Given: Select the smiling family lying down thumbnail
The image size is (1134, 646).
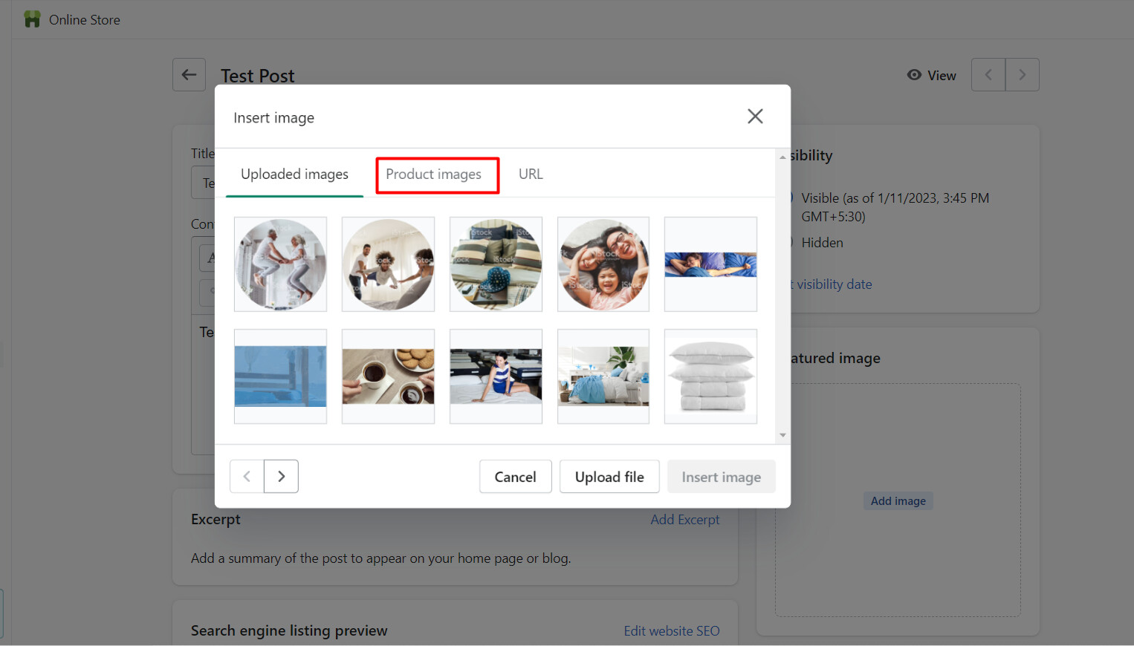Looking at the screenshot, I should point(603,264).
